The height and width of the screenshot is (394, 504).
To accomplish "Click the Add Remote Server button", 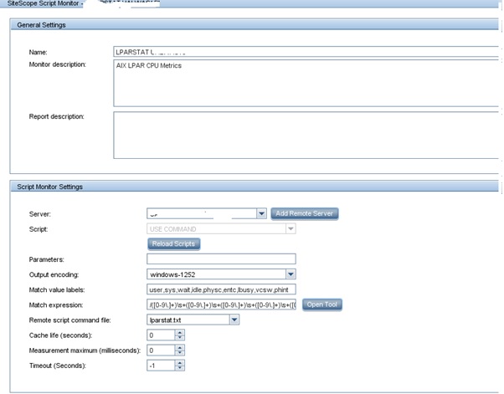I will 306,214.
